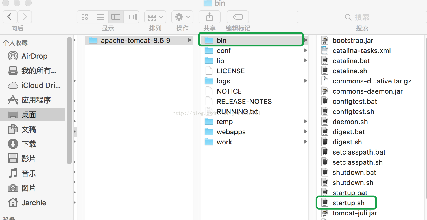Switch to column view mode

[116, 17]
